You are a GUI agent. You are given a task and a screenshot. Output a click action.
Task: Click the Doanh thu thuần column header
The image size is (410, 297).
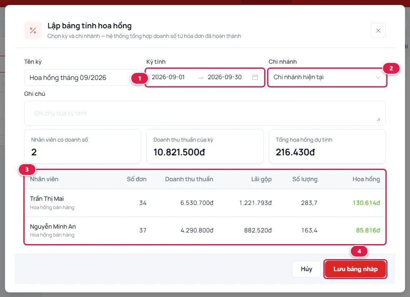(189, 179)
